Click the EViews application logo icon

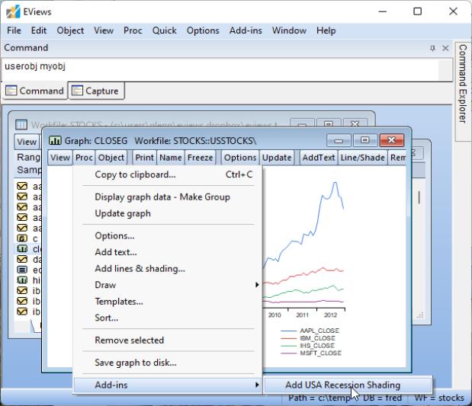pos(13,11)
